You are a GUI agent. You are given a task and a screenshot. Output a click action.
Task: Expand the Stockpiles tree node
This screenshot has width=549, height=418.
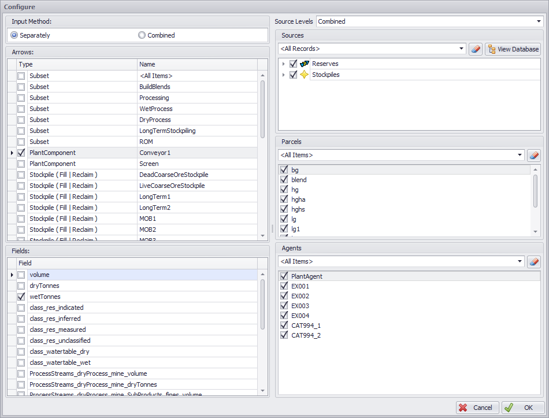coord(283,75)
